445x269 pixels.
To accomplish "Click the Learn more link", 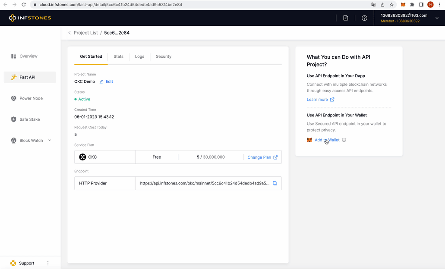I will [x=317, y=100].
